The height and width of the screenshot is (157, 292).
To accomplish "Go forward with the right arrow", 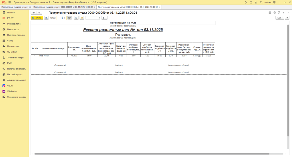I will point(39,13).
